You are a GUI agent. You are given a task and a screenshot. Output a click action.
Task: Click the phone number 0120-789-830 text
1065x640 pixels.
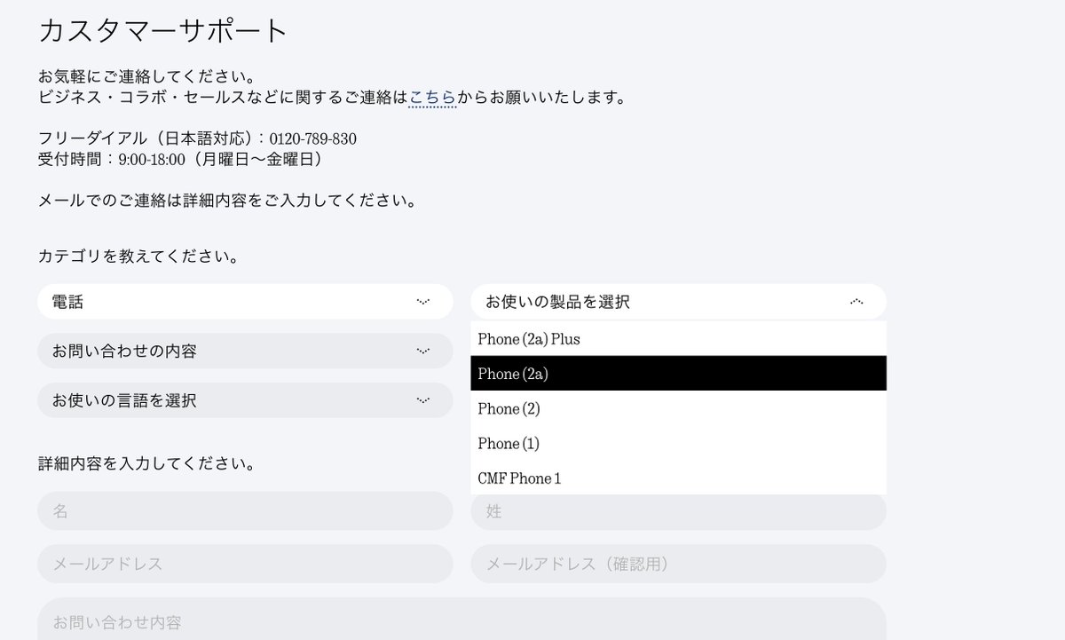pos(313,139)
